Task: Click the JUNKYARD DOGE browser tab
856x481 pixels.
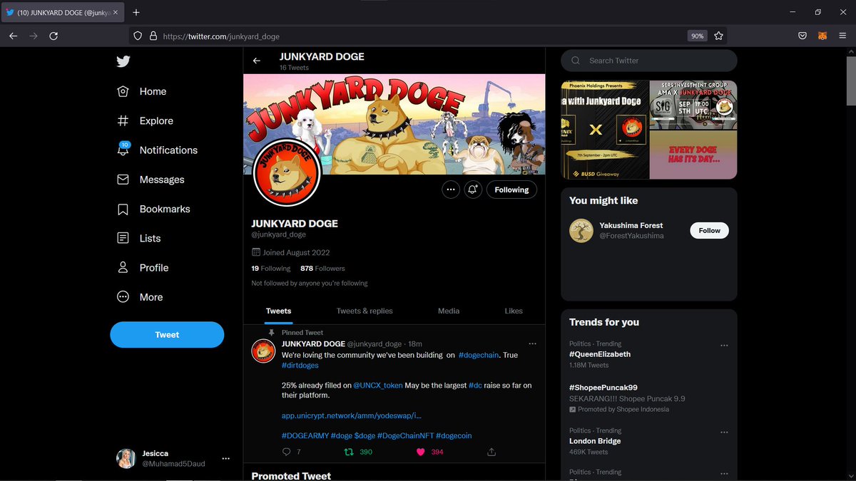Action: coord(63,12)
